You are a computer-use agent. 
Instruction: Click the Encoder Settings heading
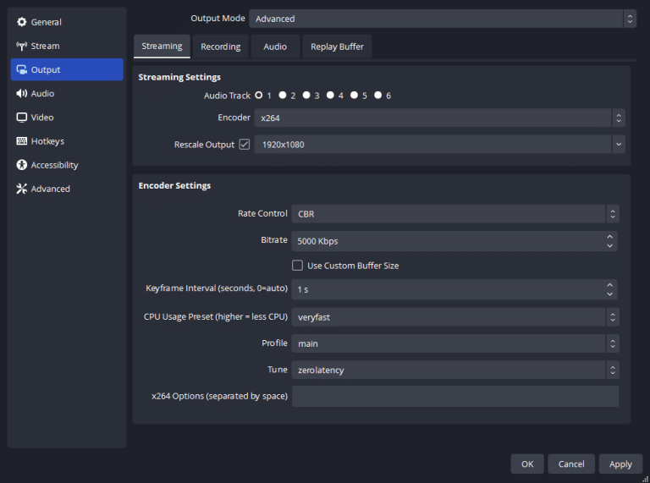tap(174, 185)
